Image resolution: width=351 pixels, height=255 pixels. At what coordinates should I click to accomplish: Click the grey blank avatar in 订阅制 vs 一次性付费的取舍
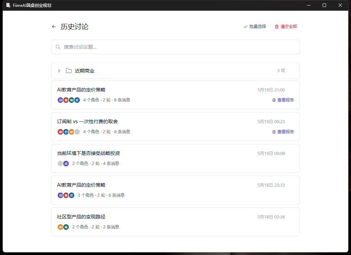click(x=77, y=132)
